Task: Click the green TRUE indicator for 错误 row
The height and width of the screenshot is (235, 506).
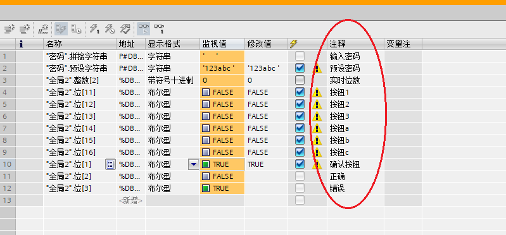Action: pos(206,188)
